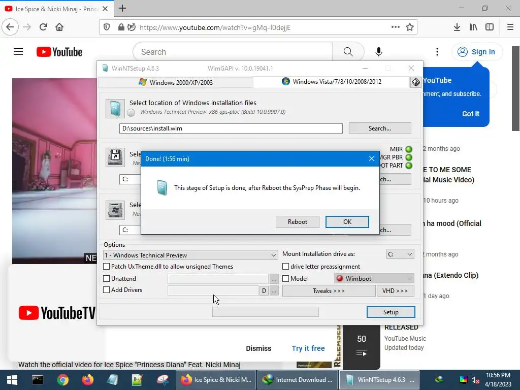Enable drive letter preassignment checkbox
Screen dimensions: 520x390
285,266
